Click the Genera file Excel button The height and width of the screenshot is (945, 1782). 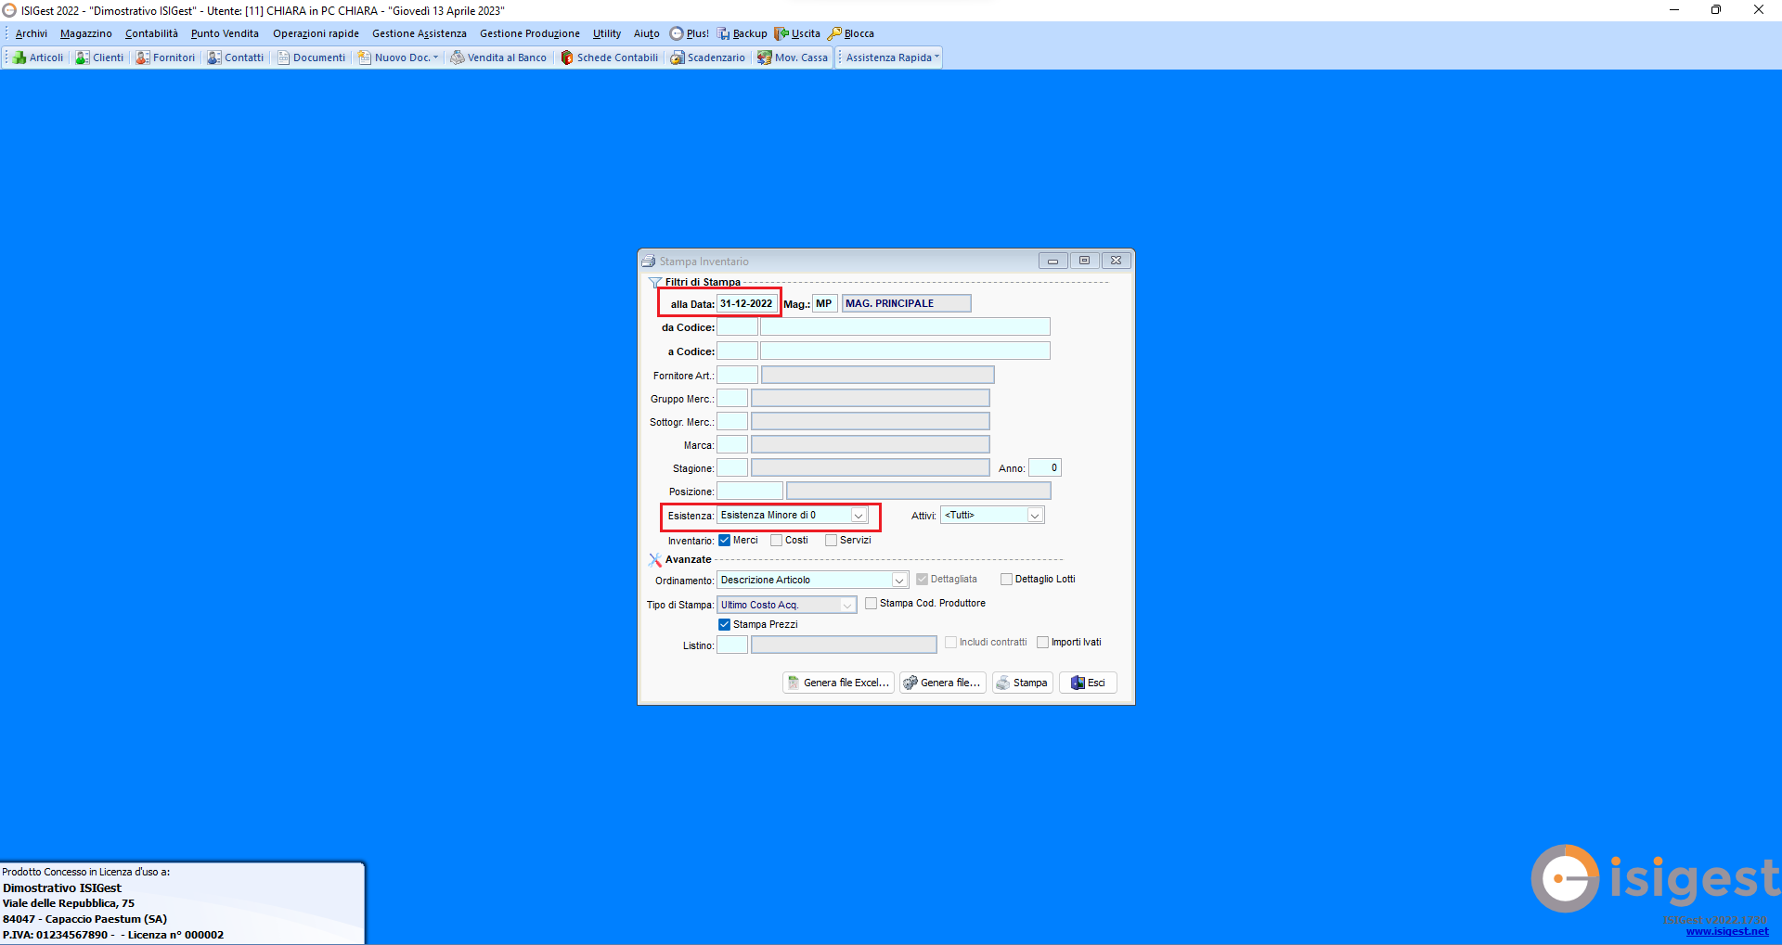[x=838, y=683]
